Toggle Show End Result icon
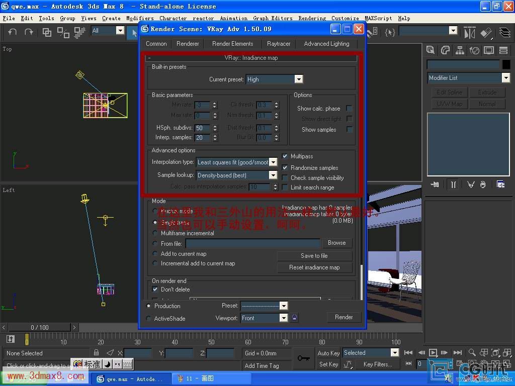 (453, 184)
